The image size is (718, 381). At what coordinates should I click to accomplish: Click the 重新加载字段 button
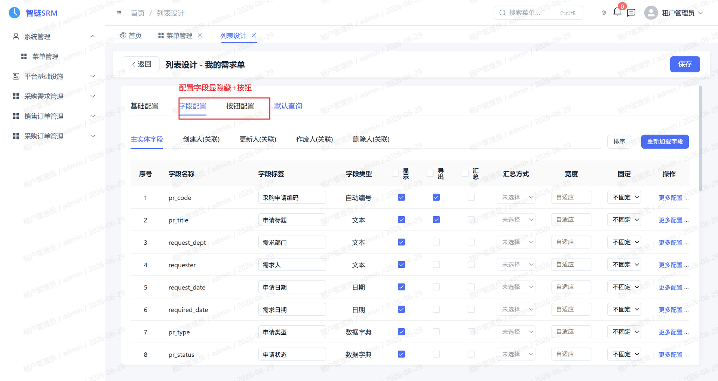pyautogui.click(x=665, y=142)
